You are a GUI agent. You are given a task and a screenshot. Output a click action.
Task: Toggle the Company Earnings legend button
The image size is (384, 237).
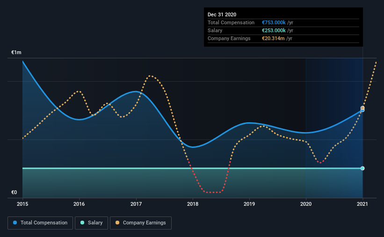coord(141,223)
